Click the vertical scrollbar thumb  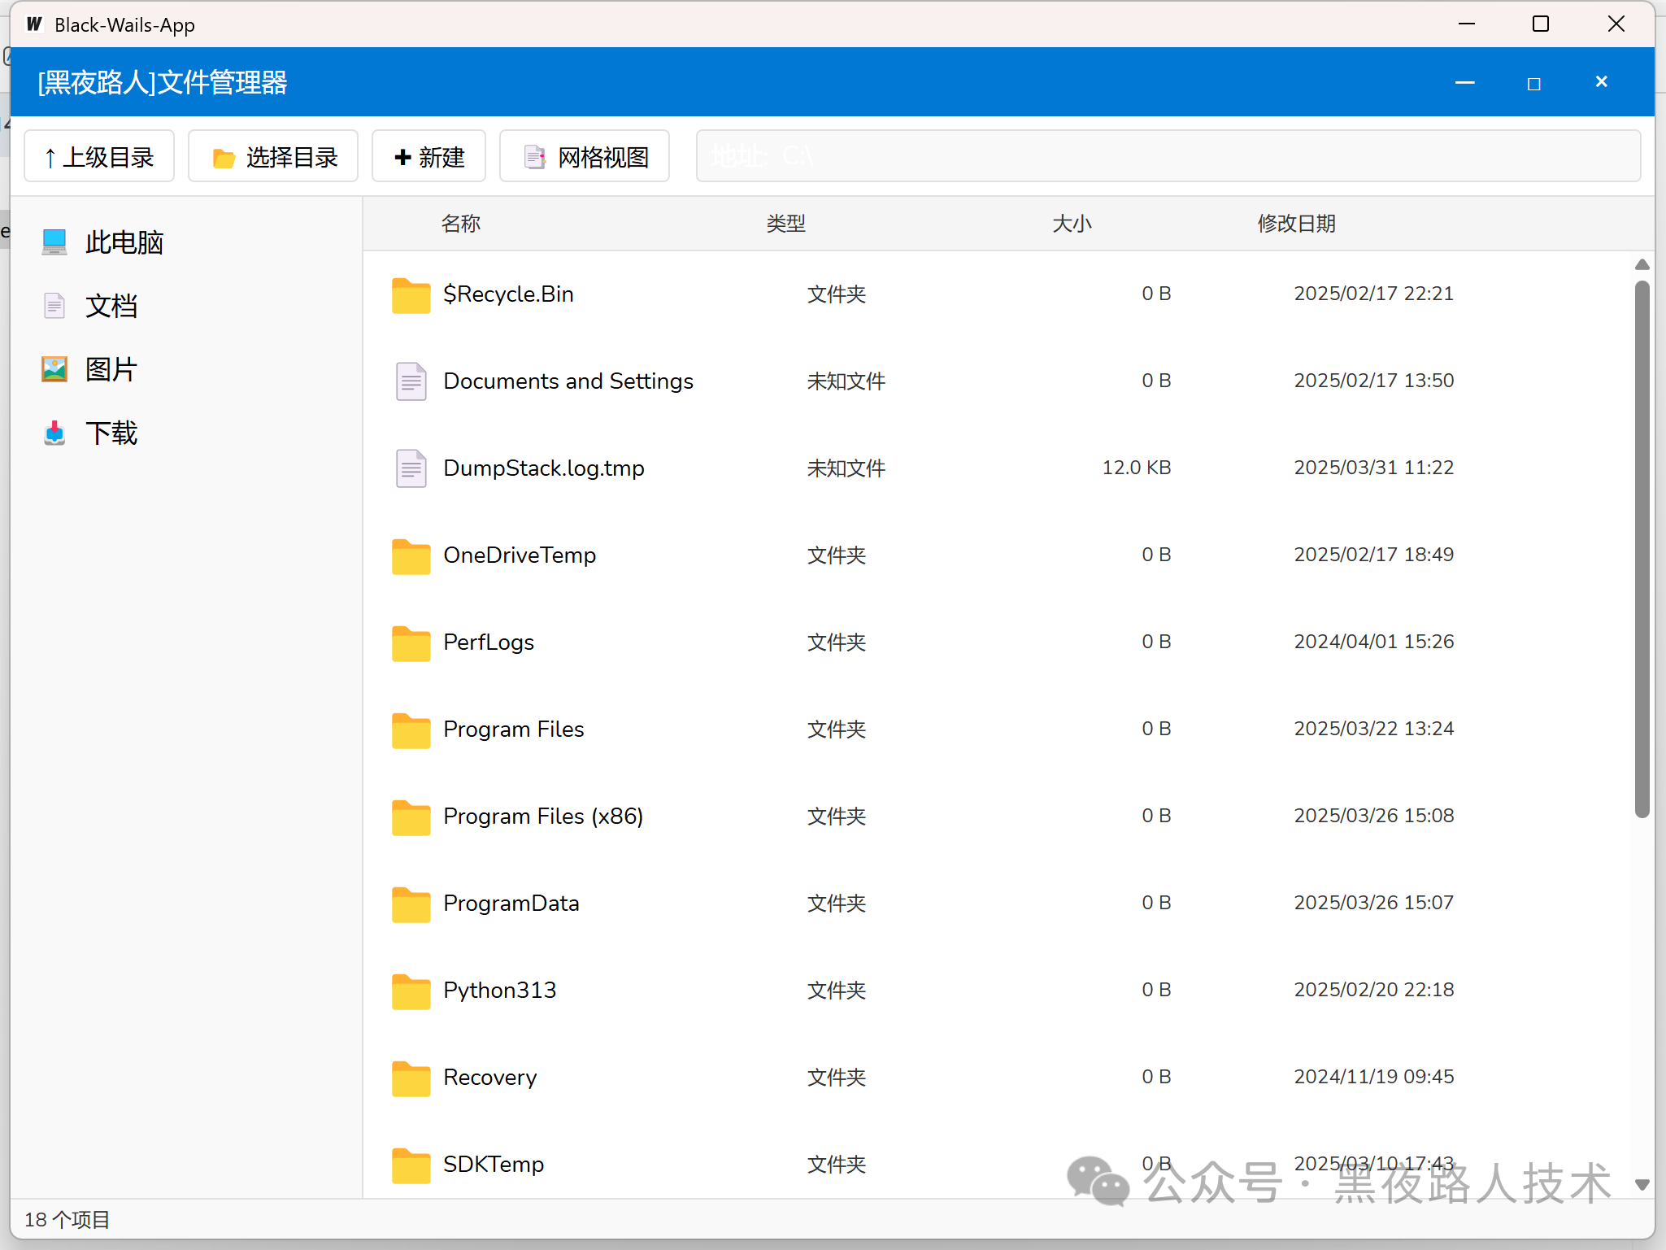[1642, 549]
